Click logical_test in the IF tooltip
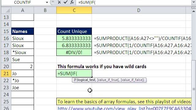This screenshot has height=110, width=196. point(86,80)
